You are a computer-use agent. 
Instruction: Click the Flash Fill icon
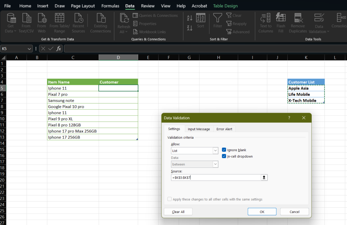coord(281,18)
